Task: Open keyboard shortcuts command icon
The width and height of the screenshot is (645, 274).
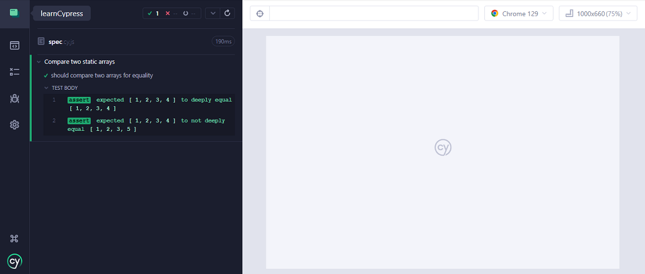Action: (15, 239)
